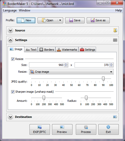125x141 pixels.
Task: Decrease height with the down spinner arrow
Action: pyautogui.click(x=111, y=66)
